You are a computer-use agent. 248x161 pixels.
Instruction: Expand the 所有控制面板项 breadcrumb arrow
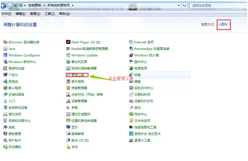(x=73, y=5)
